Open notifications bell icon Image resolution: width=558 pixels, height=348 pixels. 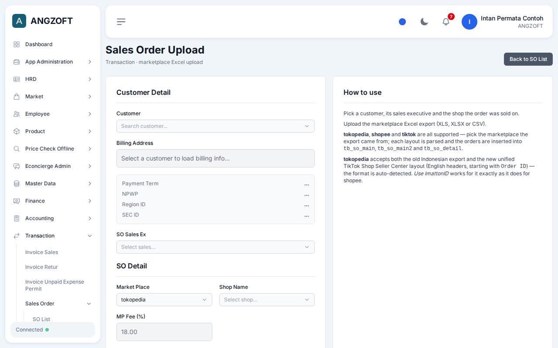pyautogui.click(x=446, y=22)
